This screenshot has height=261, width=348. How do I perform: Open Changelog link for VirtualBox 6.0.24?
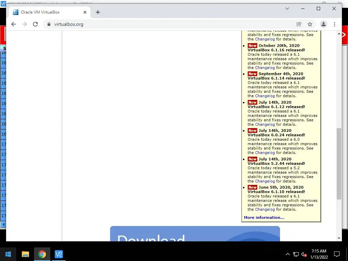265,153
